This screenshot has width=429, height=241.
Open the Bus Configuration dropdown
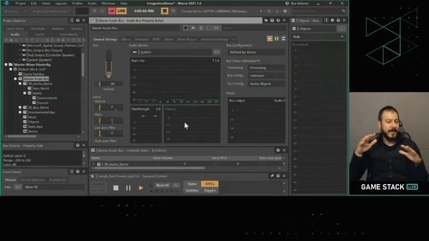pos(256,52)
